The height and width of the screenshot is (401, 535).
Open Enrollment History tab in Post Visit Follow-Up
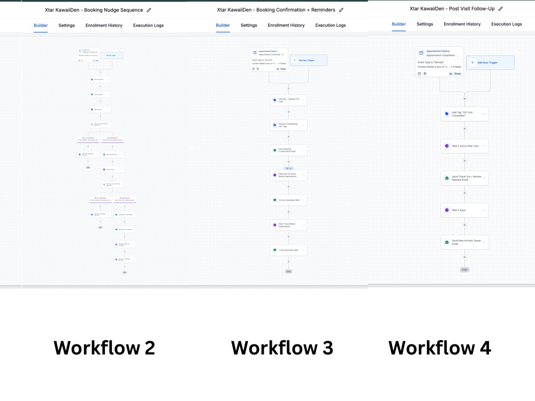coord(462,24)
